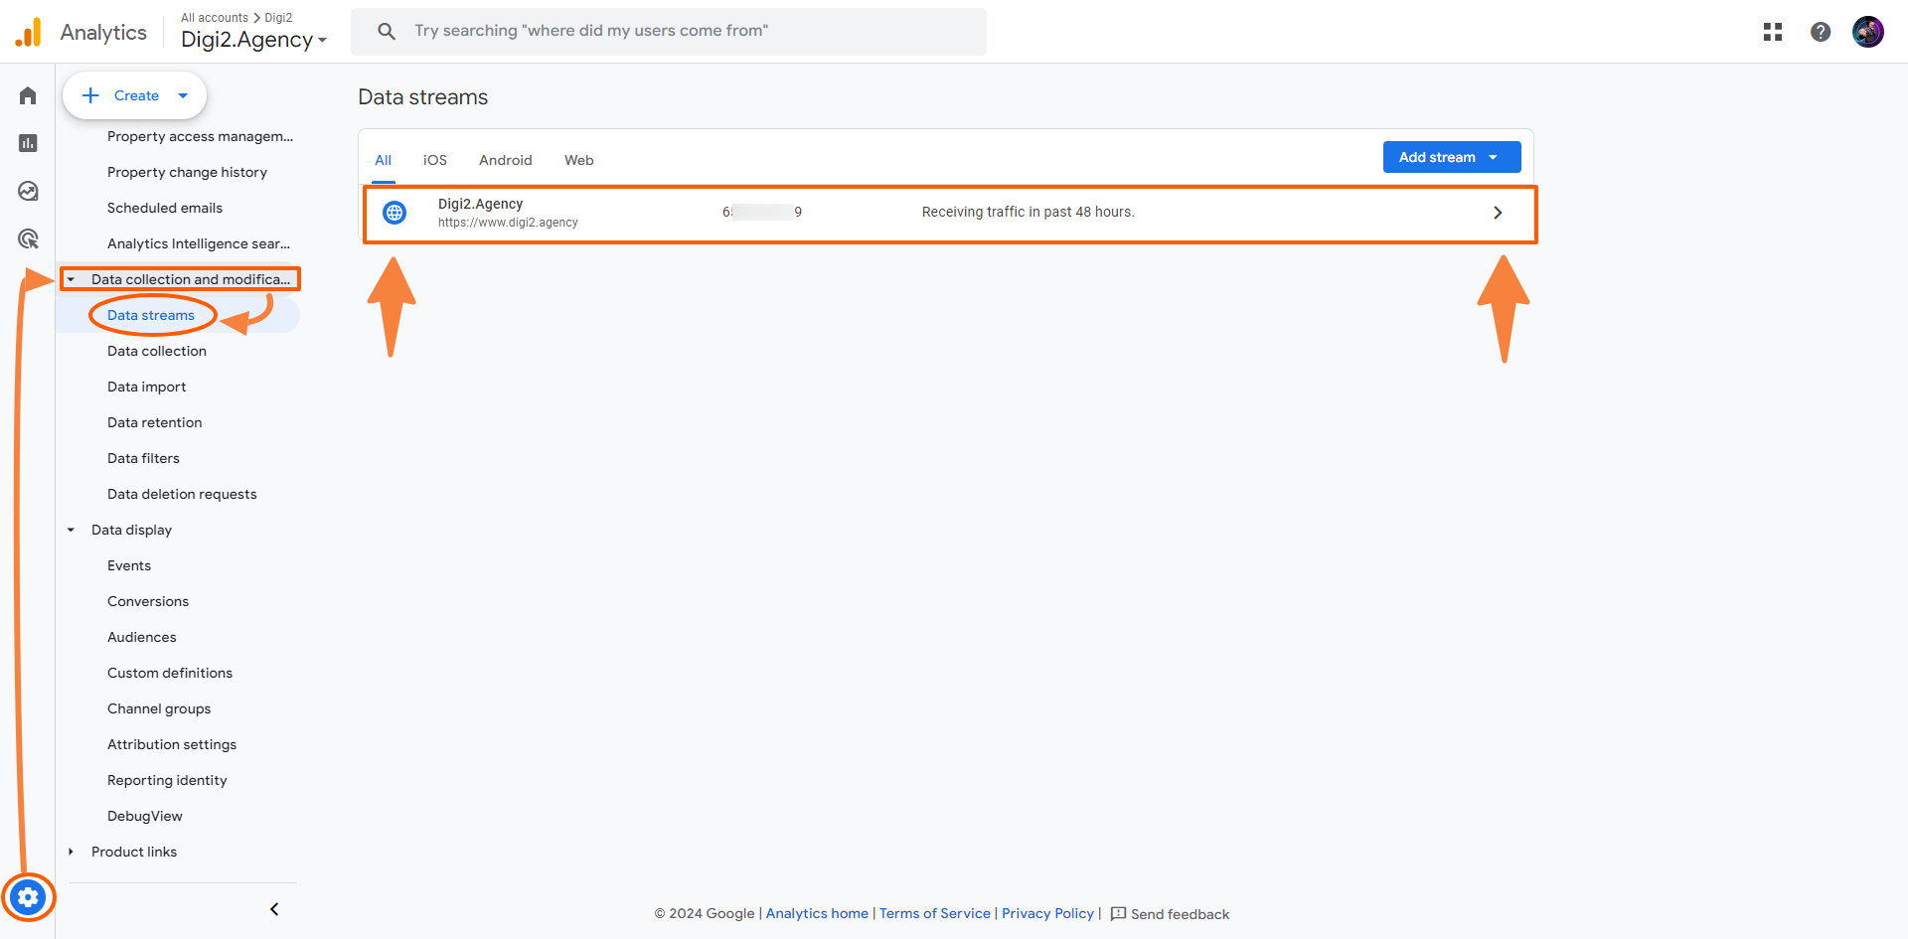Click the All accounts breadcrumb
This screenshot has height=939, width=1908.
coord(215,18)
